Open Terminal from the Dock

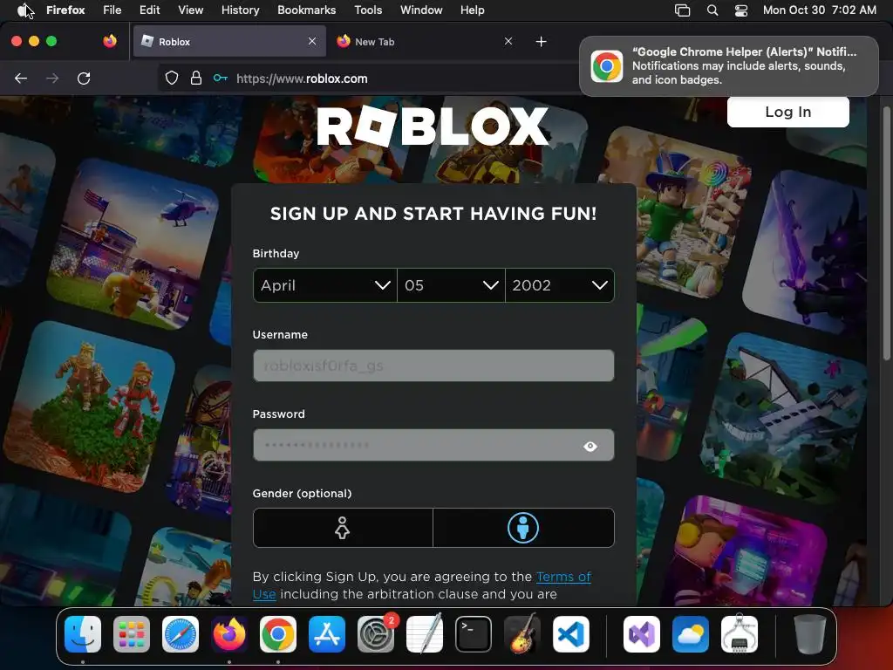(474, 634)
